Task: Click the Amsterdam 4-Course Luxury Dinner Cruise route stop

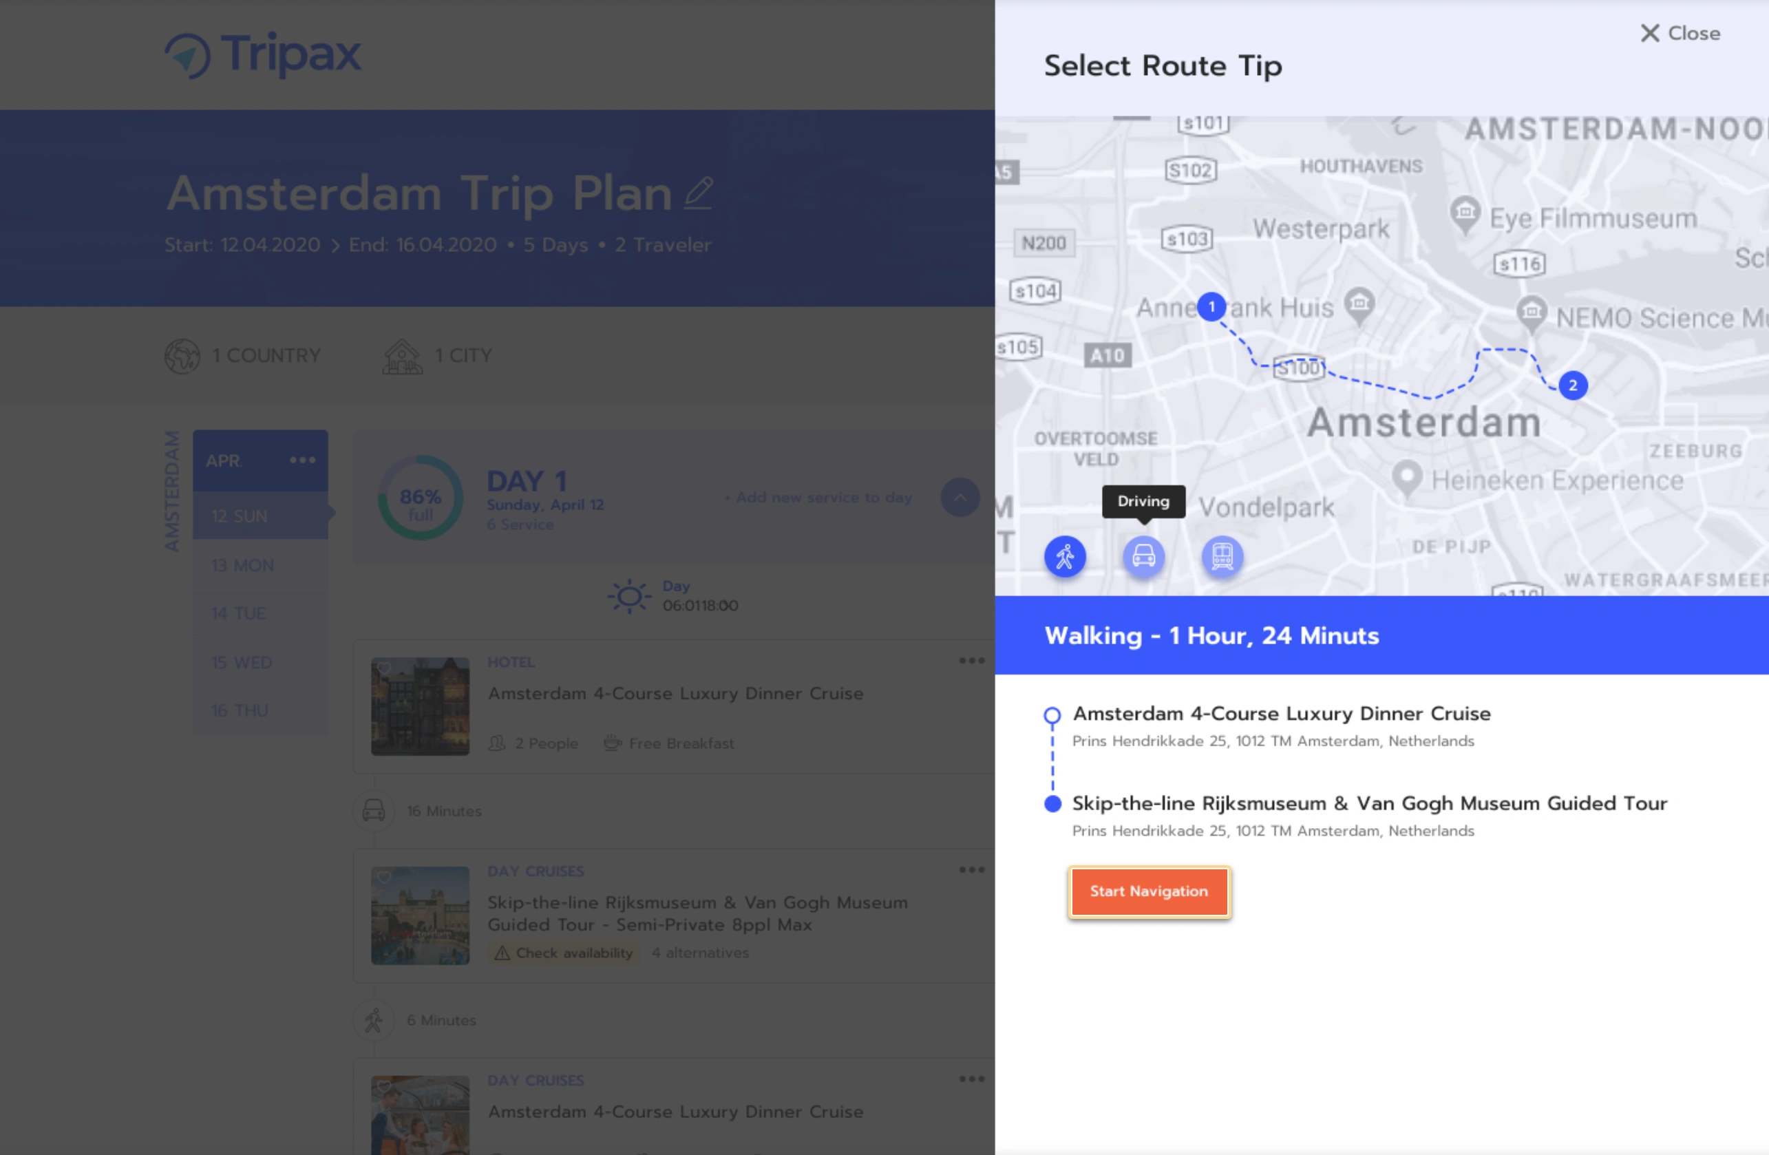Action: (1282, 714)
